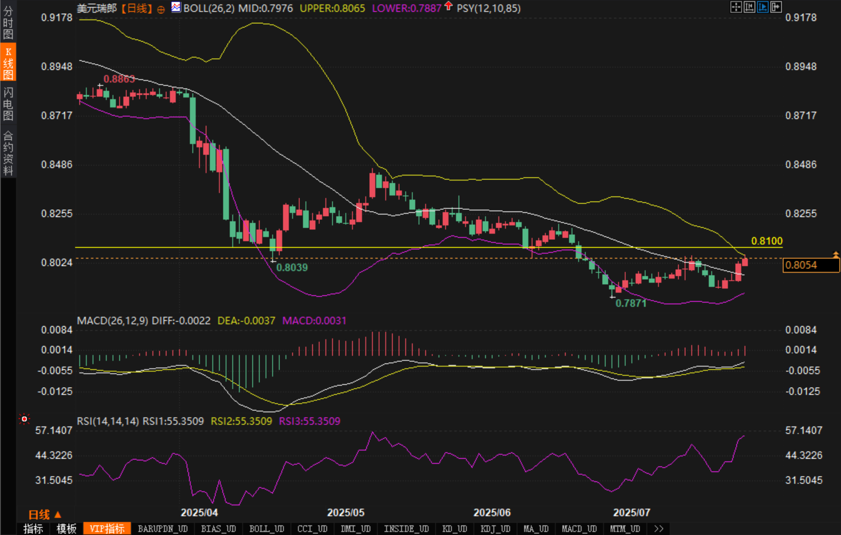Select the MACD_UD indicator
Screen dimensions: 841x535
tap(579, 529)
